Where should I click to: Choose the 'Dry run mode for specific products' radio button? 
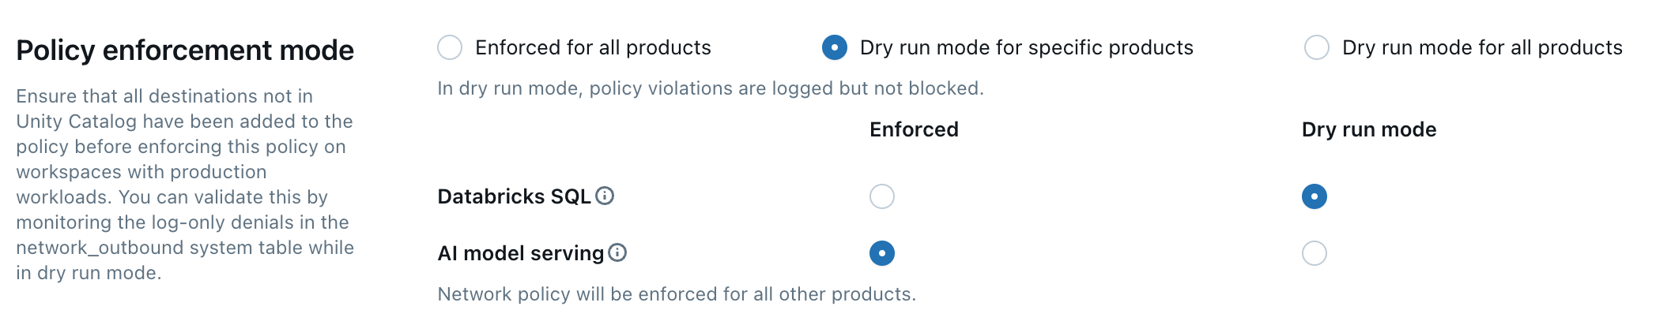point(835,47)
